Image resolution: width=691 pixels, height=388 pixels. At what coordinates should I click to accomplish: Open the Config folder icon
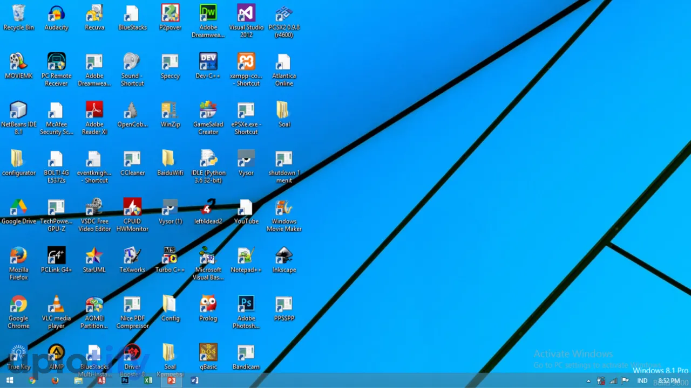(x=170, y=309)
